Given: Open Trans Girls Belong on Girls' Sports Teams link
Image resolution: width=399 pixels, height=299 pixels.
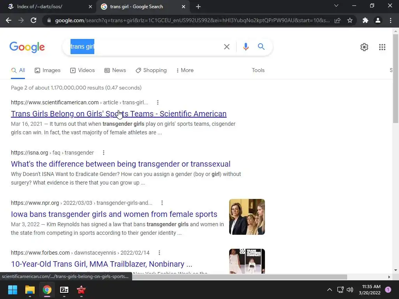Looking at the screenshot, I should coord(118,114).
